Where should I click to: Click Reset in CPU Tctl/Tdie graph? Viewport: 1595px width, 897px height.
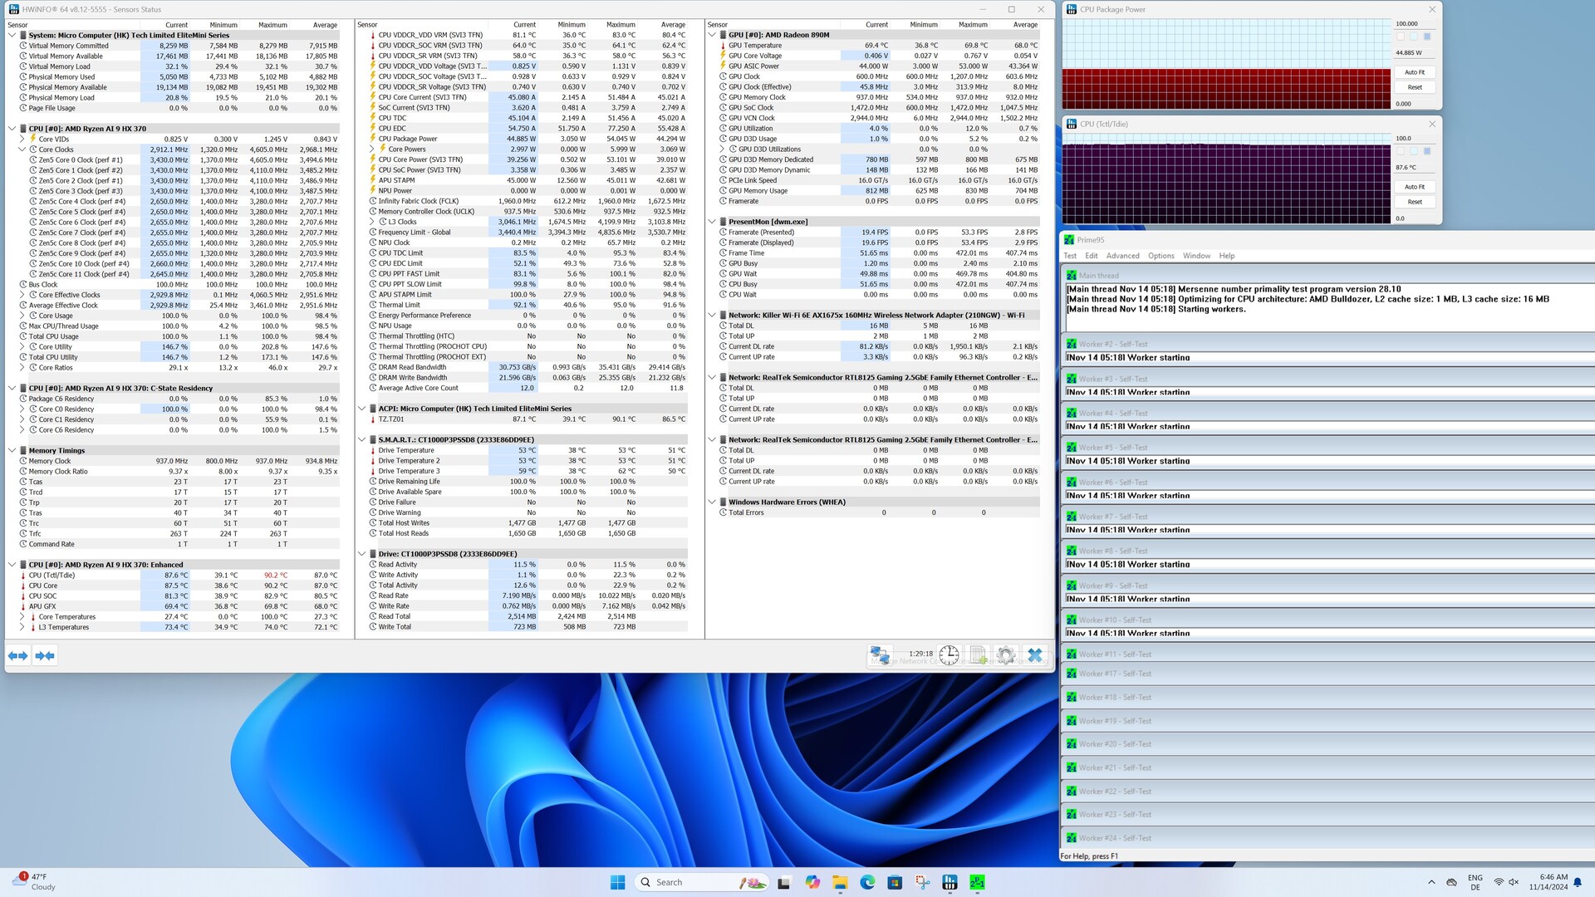[1414, 202]
